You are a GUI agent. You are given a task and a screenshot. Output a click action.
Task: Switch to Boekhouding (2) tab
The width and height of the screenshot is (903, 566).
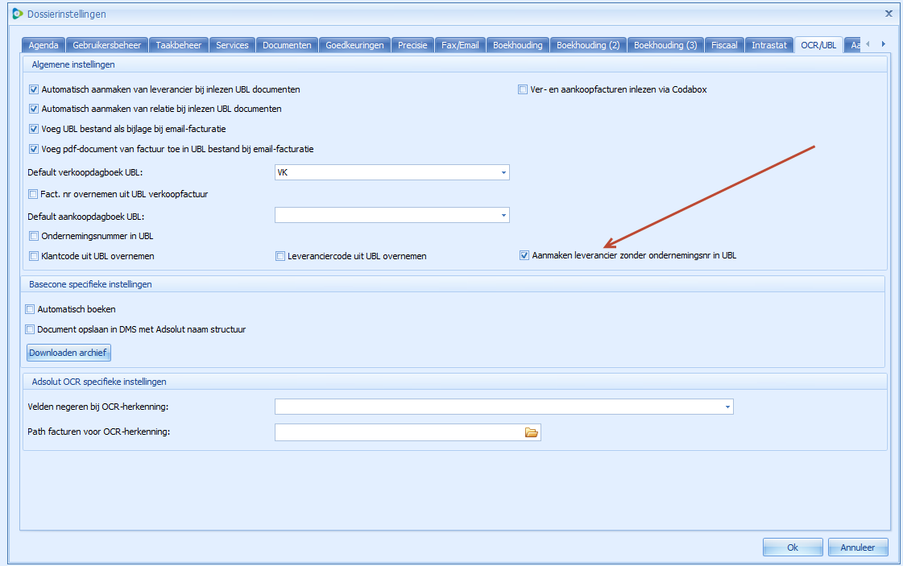pyautogui.click(x=588, y=45)
